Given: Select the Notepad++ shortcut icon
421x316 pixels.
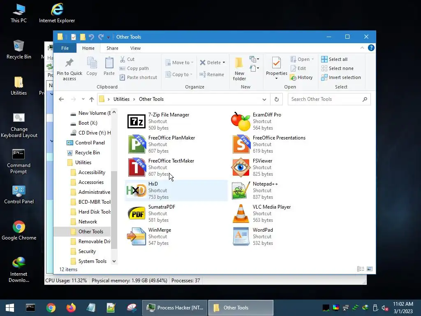Looking at the screenshot, I should [x=241, y=191].
